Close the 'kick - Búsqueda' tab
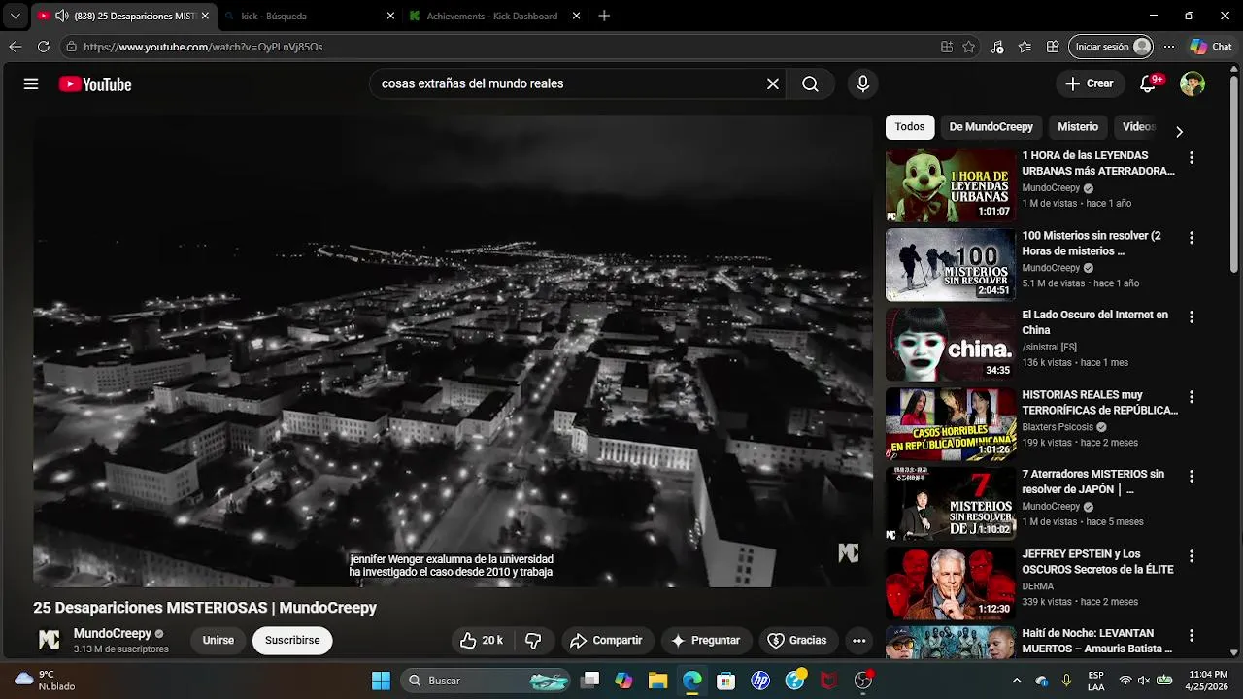This screenshot has width=1243, height=699. point(390,16)
